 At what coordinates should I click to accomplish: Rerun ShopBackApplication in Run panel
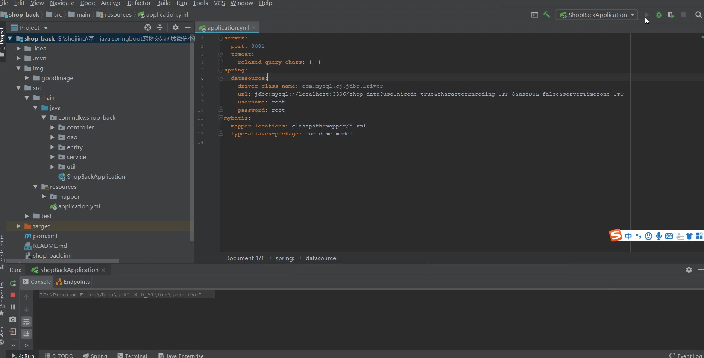pyautogui.click(x=13, y=283)
